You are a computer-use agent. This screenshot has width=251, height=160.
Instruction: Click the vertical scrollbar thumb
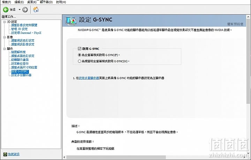point(248,61)
